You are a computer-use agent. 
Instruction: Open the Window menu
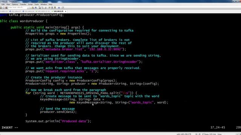click(44, 4)
